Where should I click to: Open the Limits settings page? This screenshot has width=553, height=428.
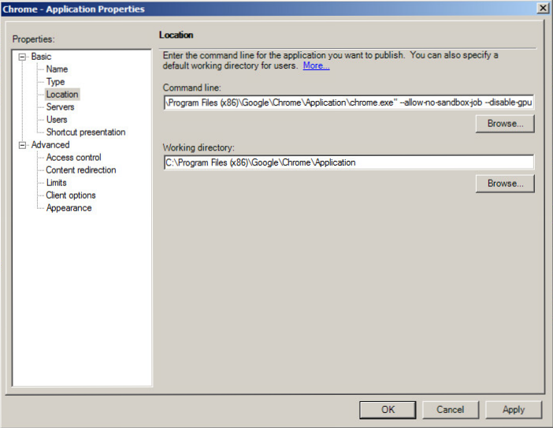[x=57, y=183]
